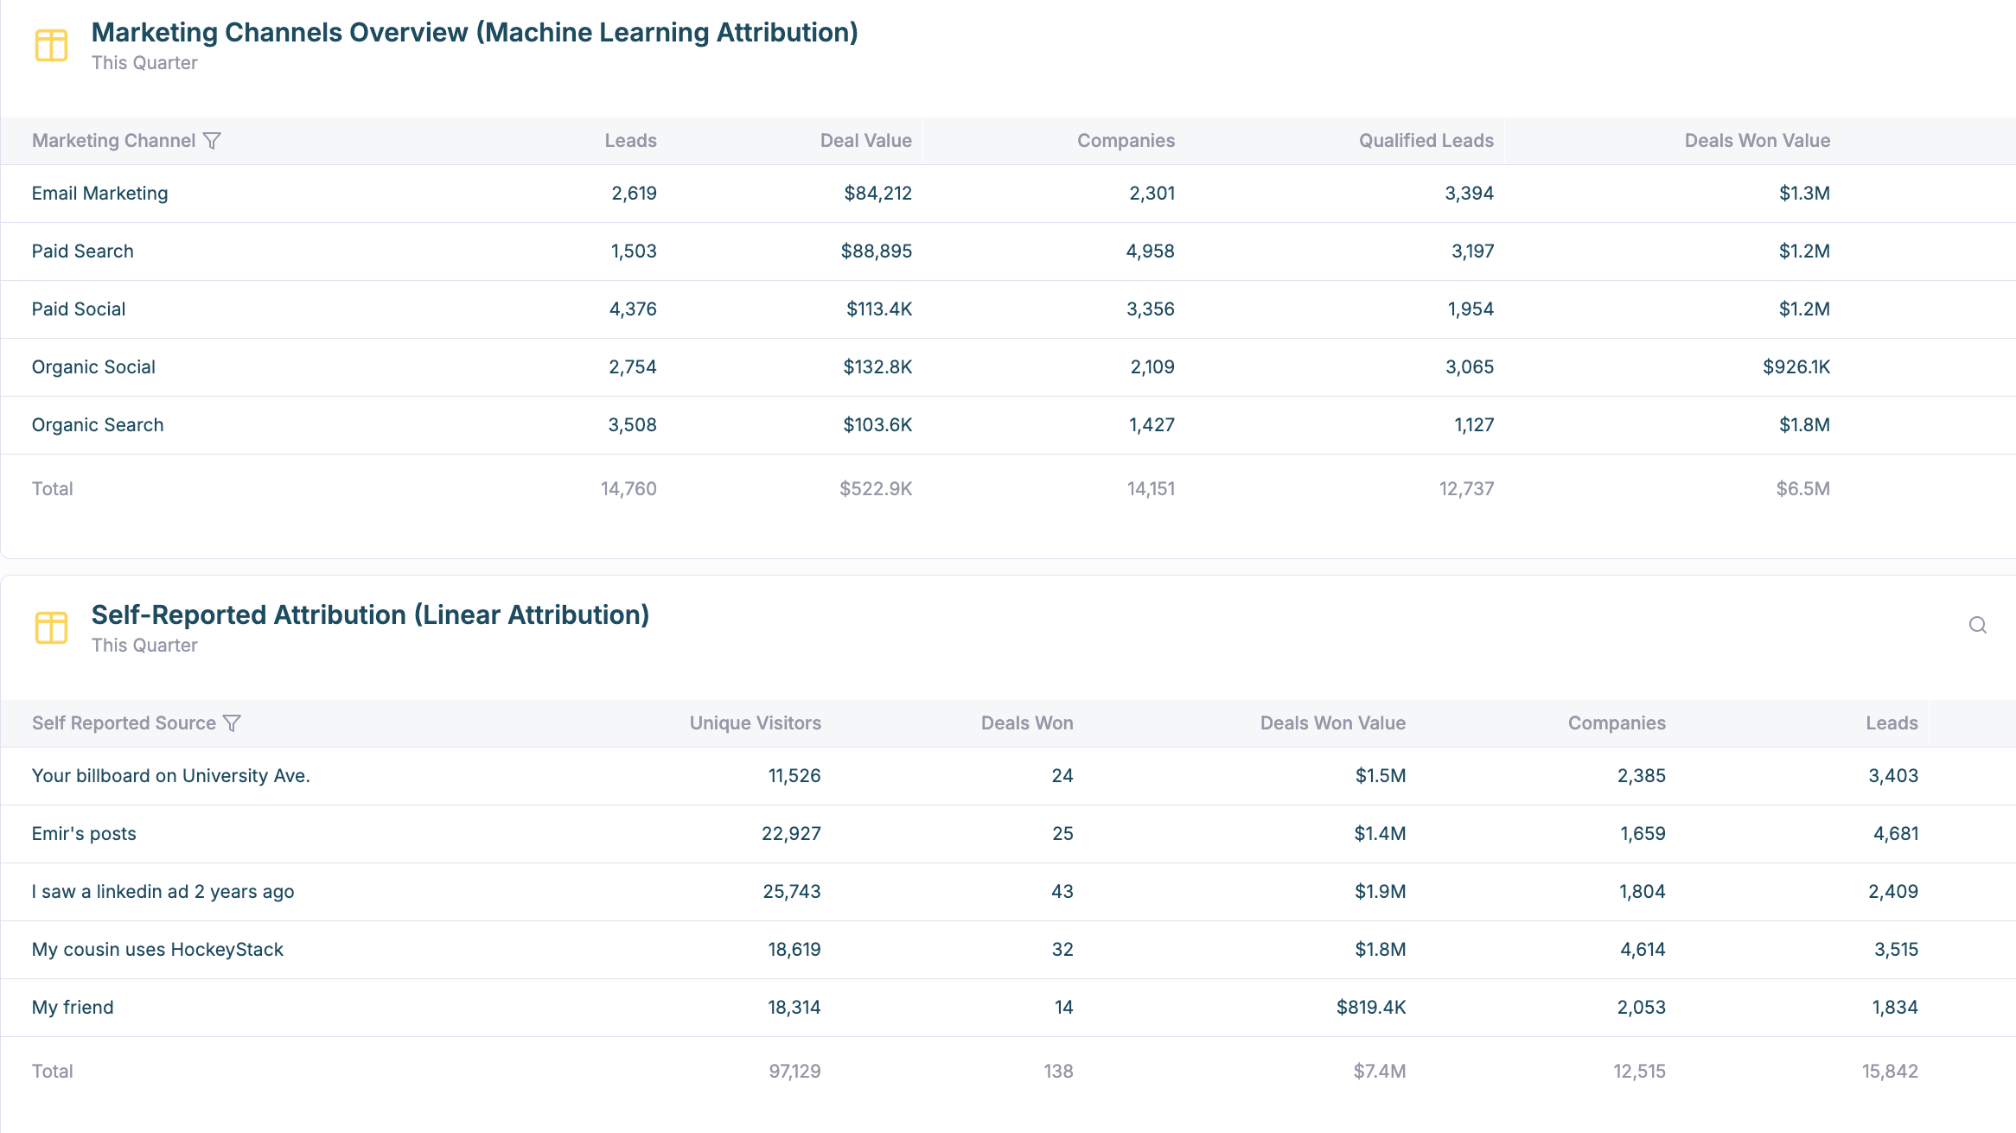Click the Organic Social channel name
This screenshot has width=2016, height=1133.
[x=93, y=367]
